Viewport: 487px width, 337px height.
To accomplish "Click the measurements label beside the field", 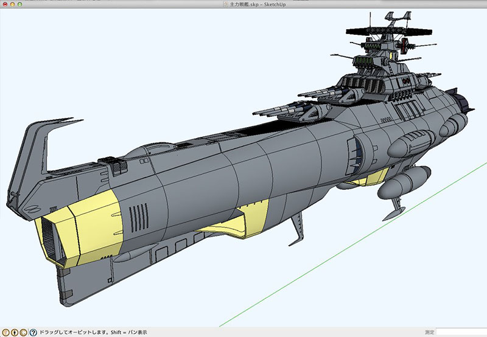I will (430, 332).
